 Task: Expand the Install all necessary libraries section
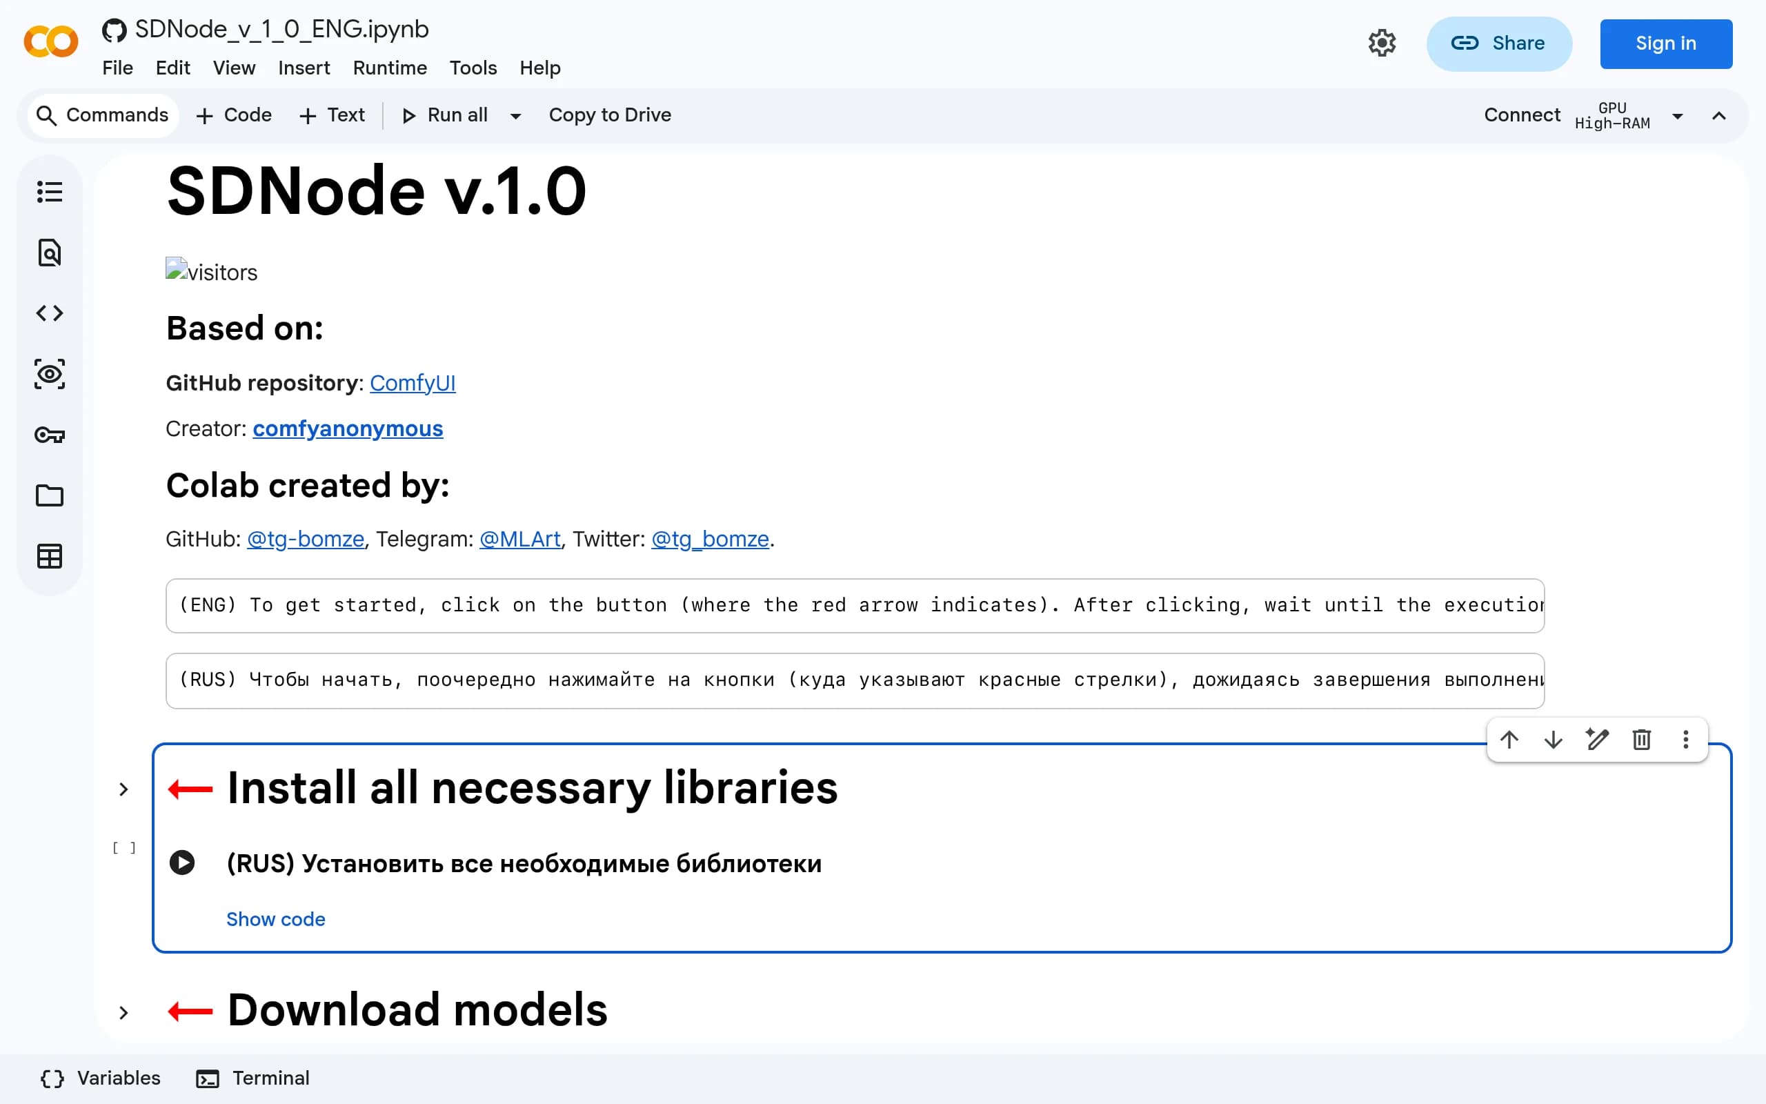point(123,789)
